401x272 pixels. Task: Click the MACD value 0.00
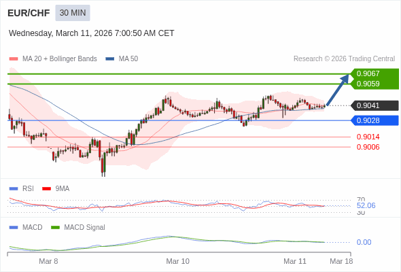(364, 242)
